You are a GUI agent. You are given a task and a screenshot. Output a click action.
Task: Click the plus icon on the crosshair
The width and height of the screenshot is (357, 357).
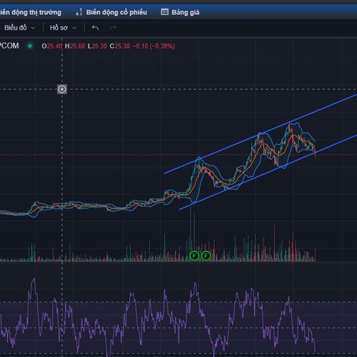[62, 89]
